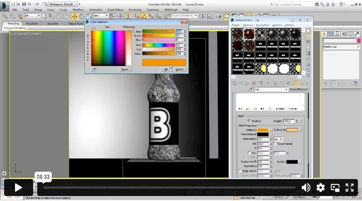This screenshot has width=362, height=201.
Task: Click the eyedropper in Color Selector
Action: 94,69
